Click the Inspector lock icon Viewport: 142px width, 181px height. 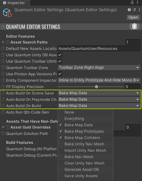132,3
